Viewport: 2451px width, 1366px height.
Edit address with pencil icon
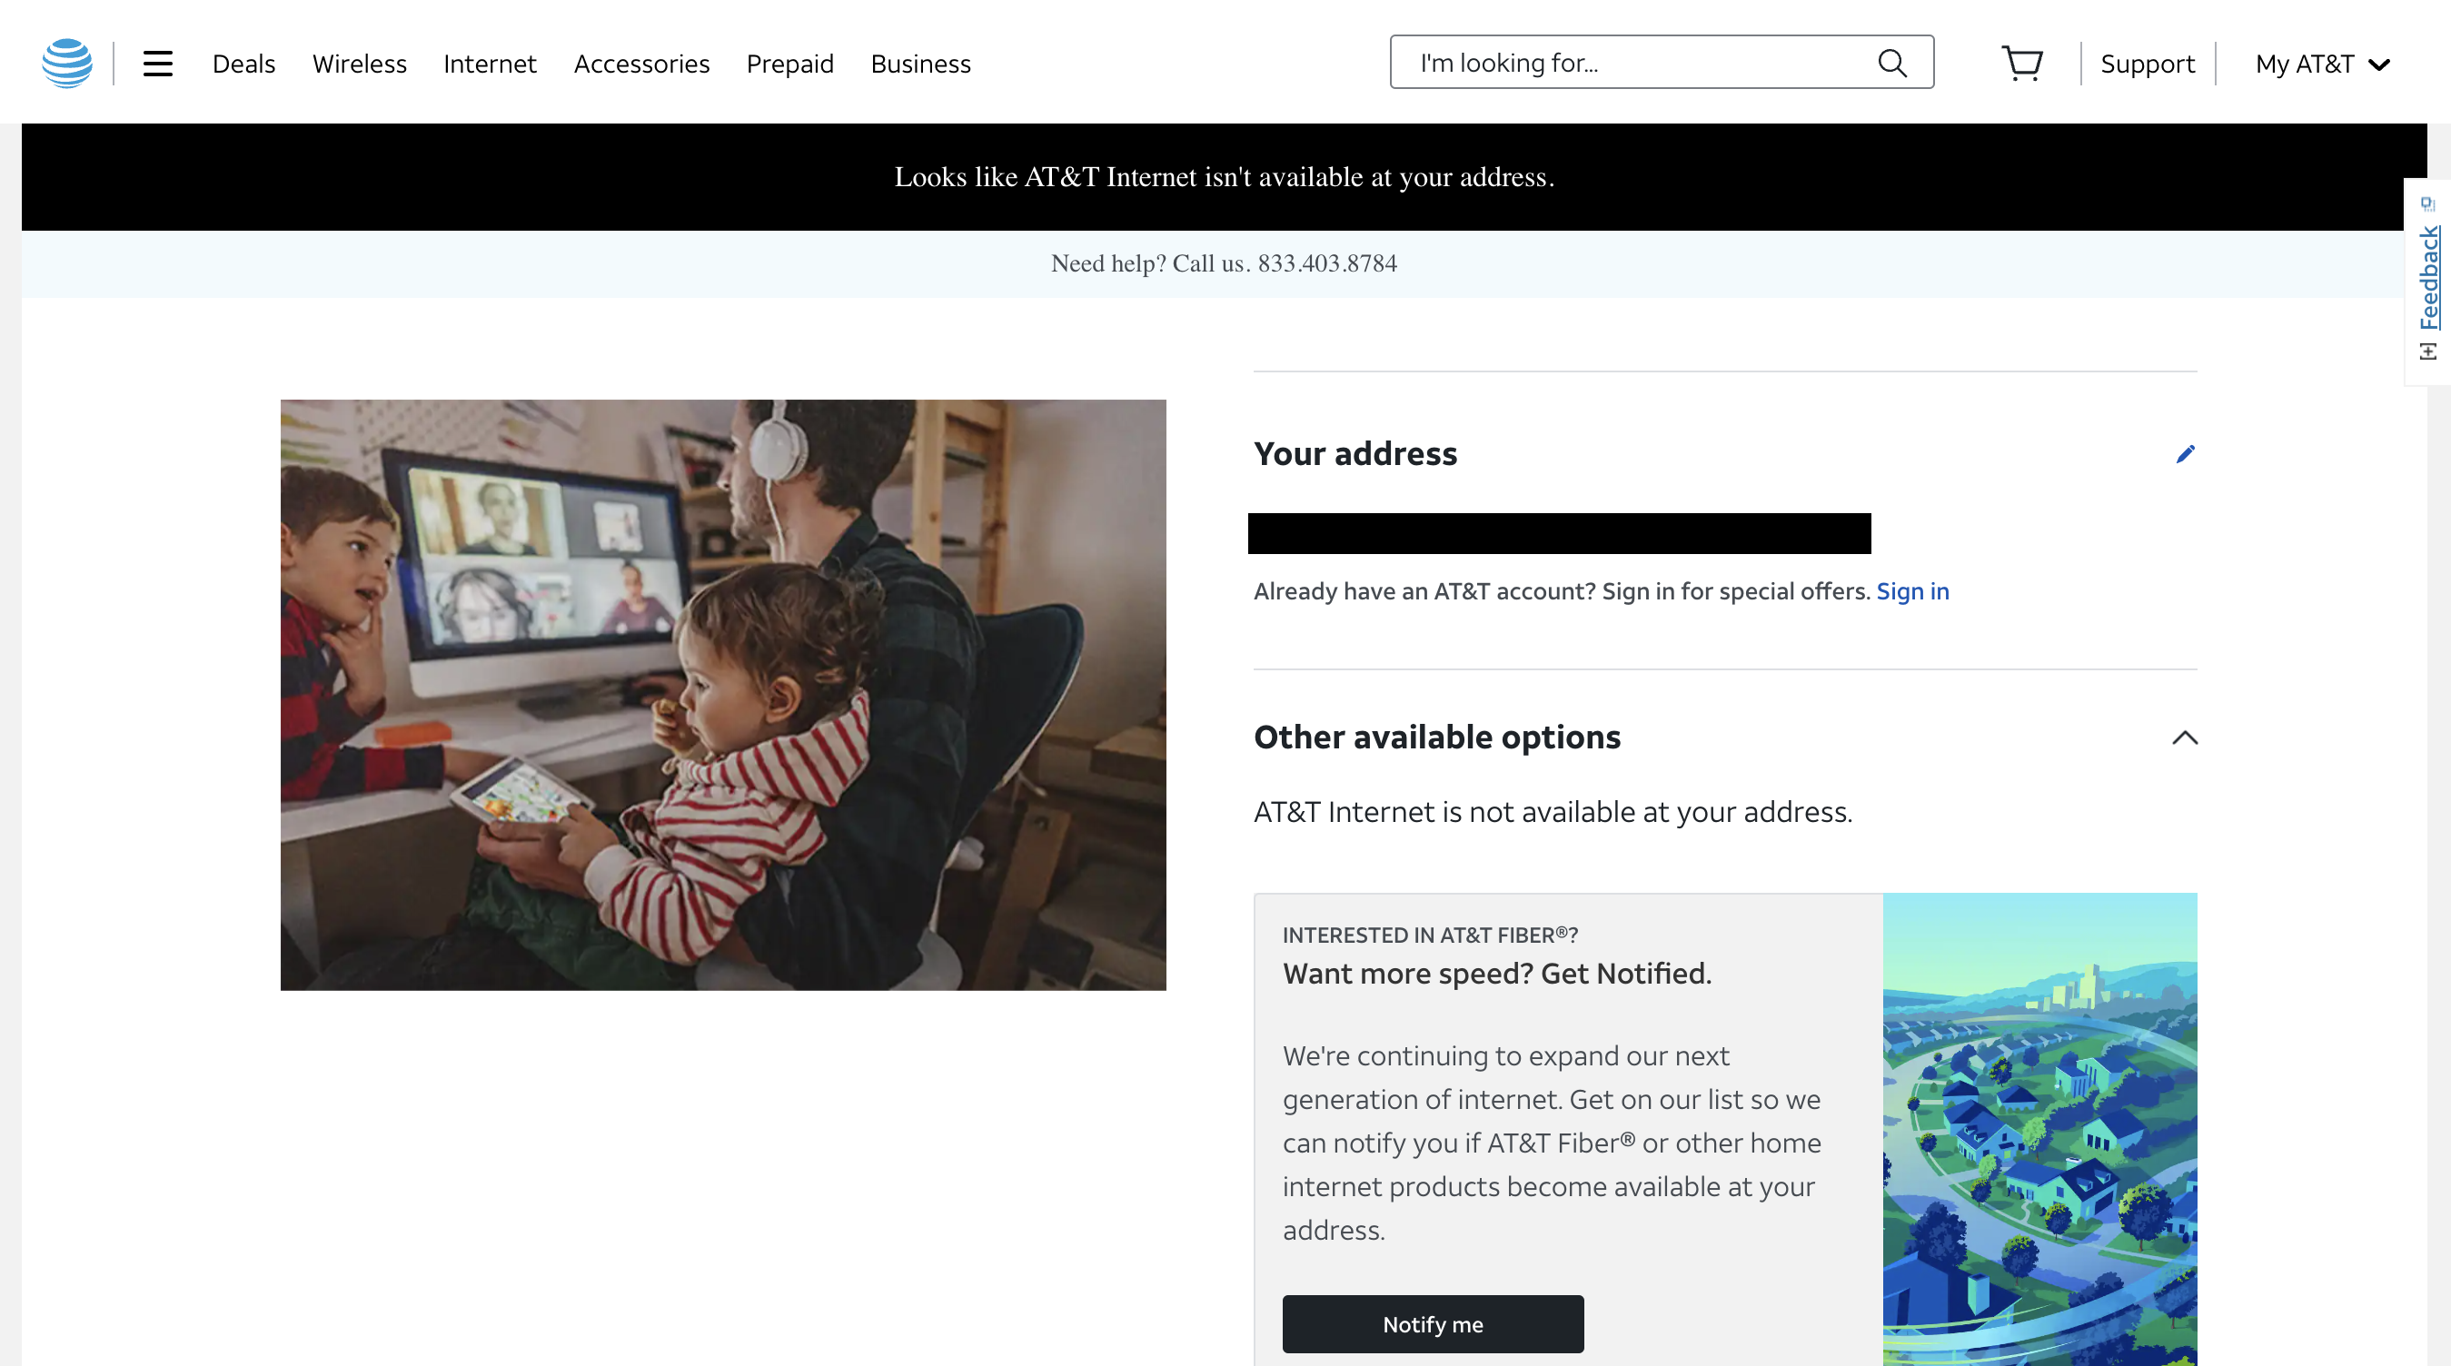coord(2185,454)
